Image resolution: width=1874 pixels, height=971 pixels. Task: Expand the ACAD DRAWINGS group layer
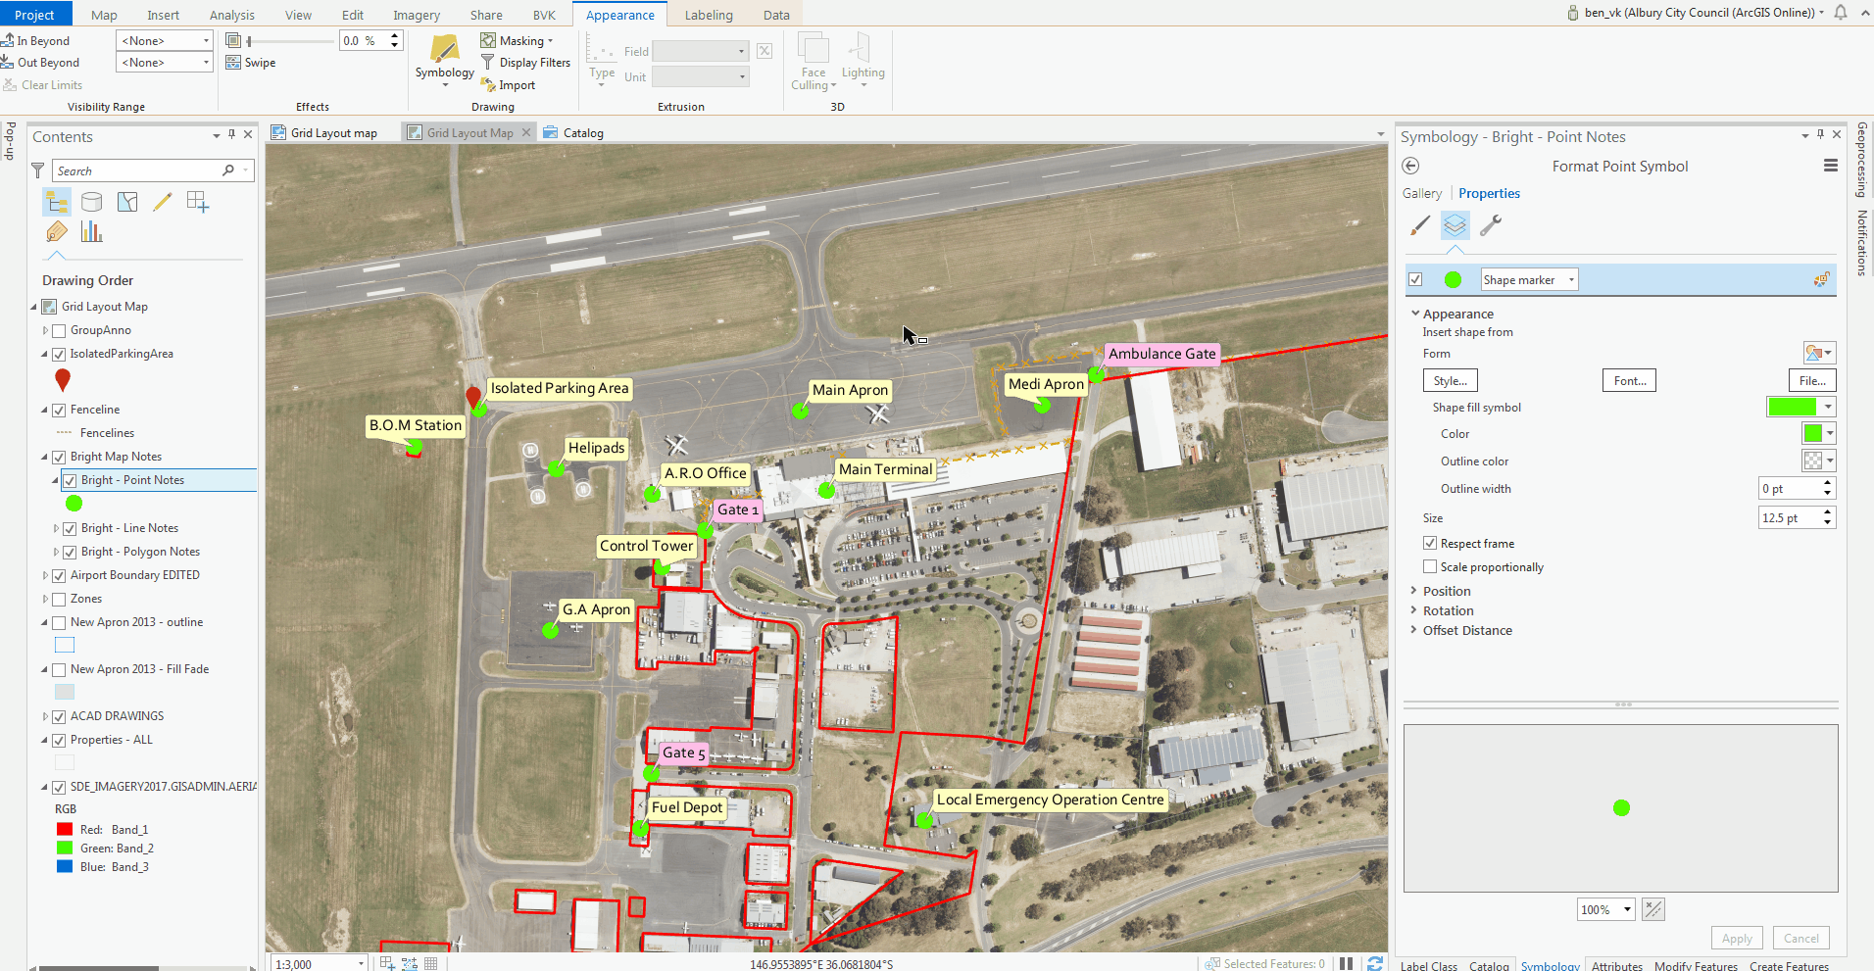coord(45,716)
